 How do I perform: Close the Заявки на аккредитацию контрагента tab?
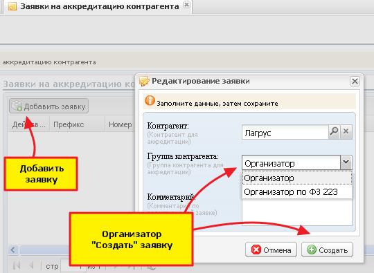pos(186,5)
